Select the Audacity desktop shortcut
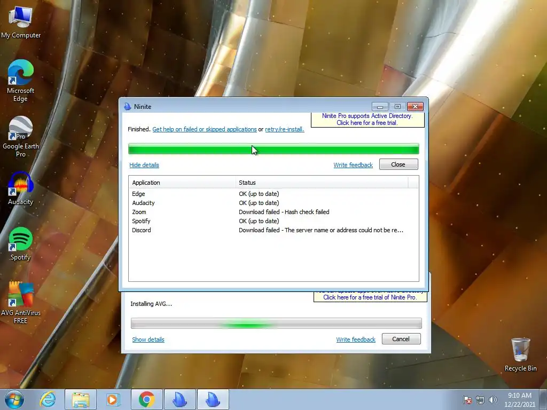 [21, 188]
